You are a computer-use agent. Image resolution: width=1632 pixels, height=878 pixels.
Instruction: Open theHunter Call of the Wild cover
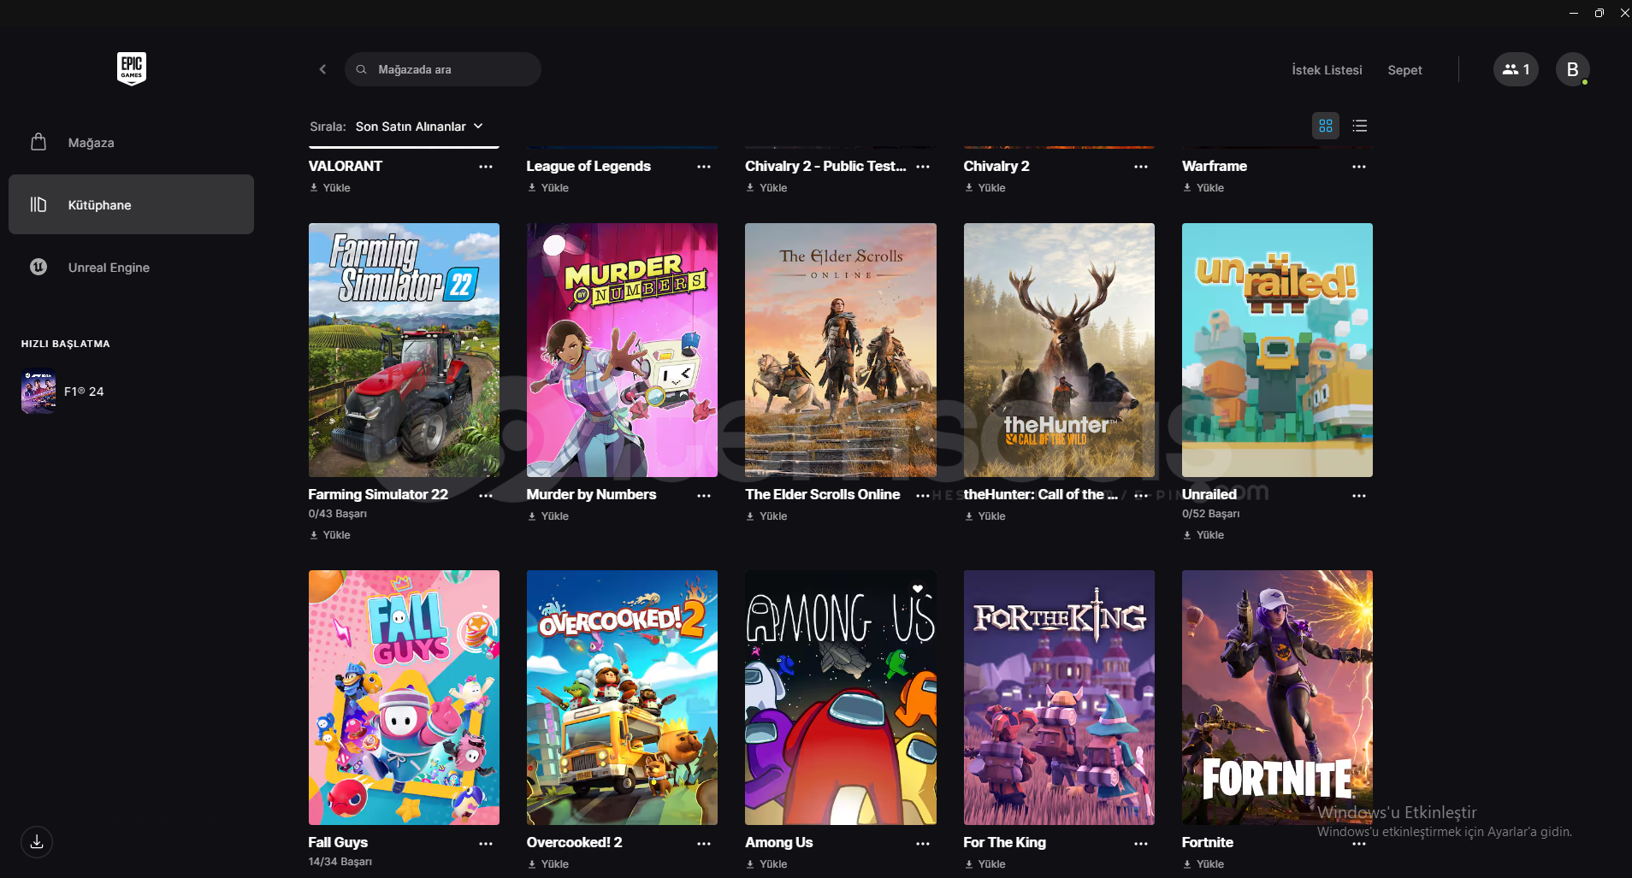click(x=1059, y=350)
